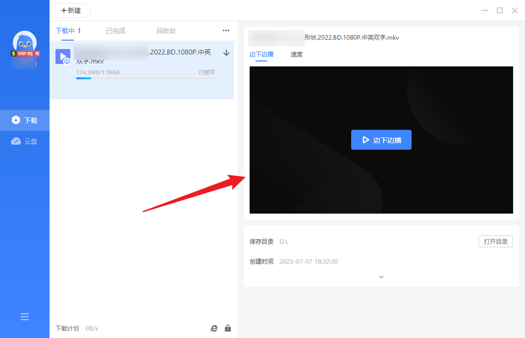Toggle the lock icon at bottom
Image resolution: width=525 pixels, height=338 pixels.
click(228, 328)
